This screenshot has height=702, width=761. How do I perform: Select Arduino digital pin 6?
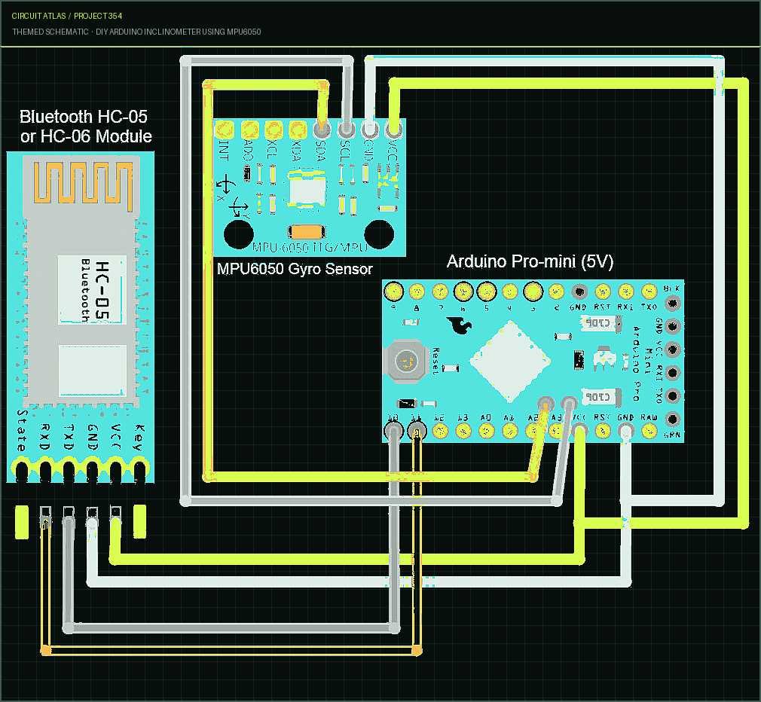click(463, 291)
